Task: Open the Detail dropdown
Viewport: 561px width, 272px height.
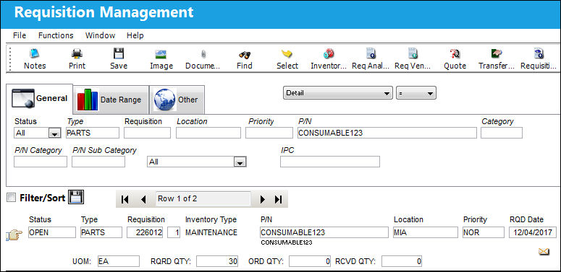Action: (337, 93)
